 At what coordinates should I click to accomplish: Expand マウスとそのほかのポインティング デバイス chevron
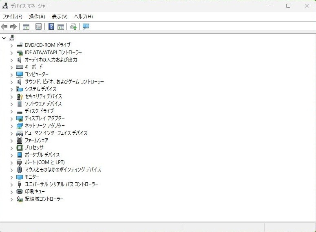(12, 170)
